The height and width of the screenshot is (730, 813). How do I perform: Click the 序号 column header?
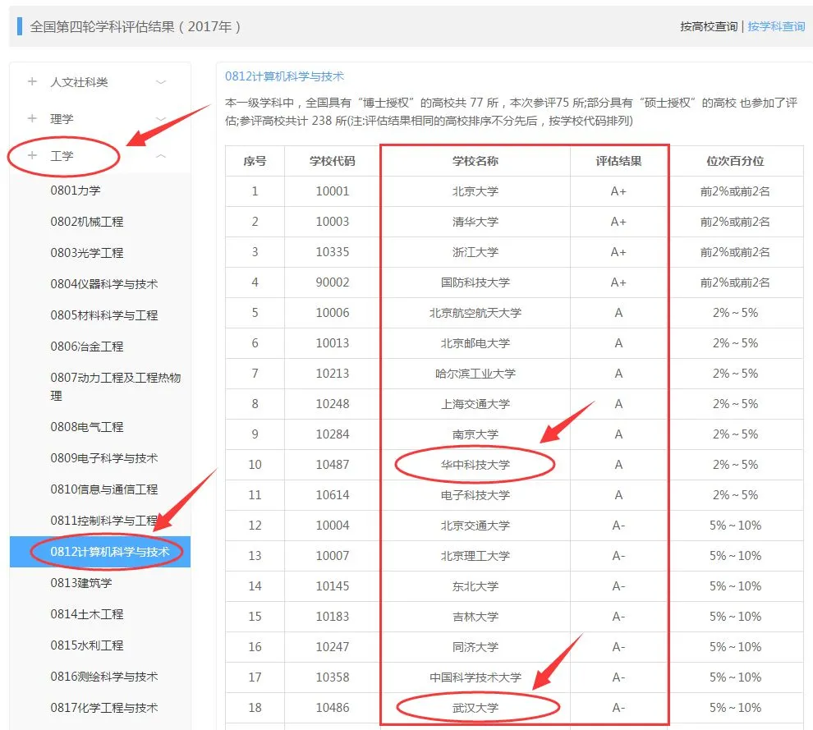tap(255, 161)
